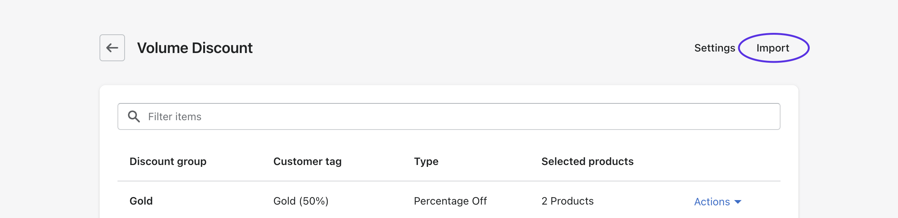View the 2 Products selection
The image size is (898, 218).
click(x=567, y=201)
